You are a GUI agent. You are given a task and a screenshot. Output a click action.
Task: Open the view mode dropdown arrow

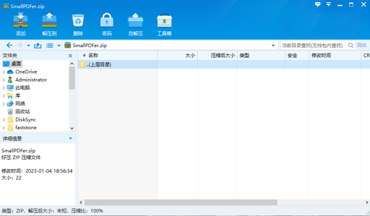click(59, 46)
